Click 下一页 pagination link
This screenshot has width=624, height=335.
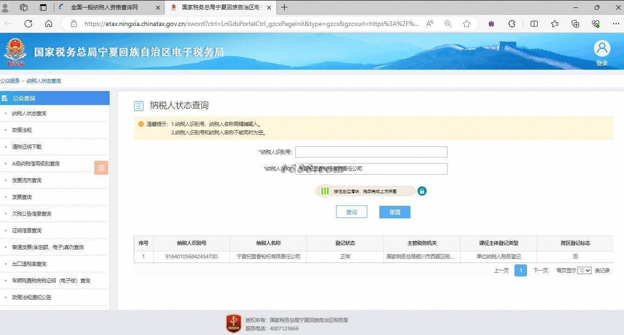click(x=540, y=270)
